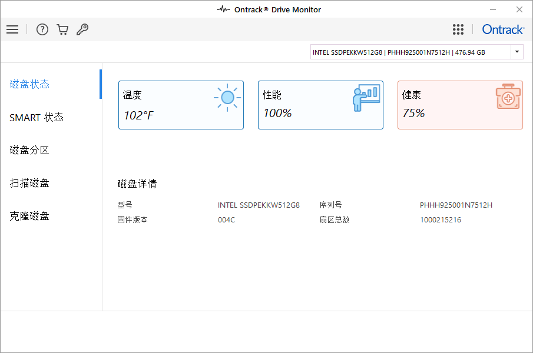The height and width of the screenshot is (353, 533).
Task: Open the 克隆磁盘 tab
Action: [29, 216]
